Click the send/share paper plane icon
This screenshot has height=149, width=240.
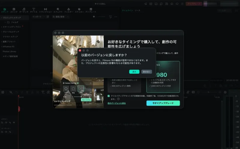click(x=145, y=4)
